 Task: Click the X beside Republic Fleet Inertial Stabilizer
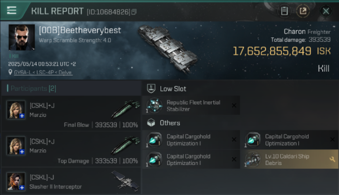(x=234, y=106)
